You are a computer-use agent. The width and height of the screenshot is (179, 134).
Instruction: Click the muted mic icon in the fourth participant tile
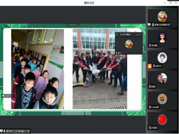point(150,86)
